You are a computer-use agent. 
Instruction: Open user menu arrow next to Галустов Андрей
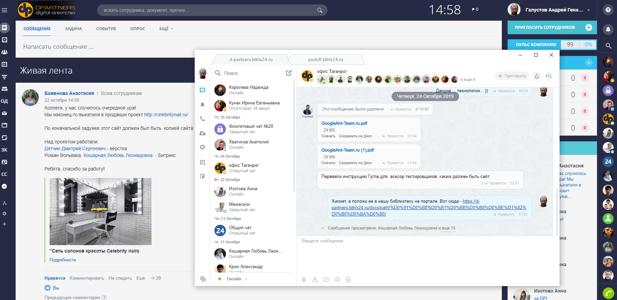point(588,10)
